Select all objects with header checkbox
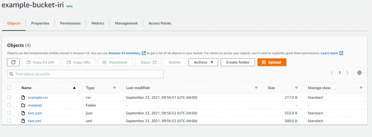Screen dimensions: 372x137 (9, 88)
